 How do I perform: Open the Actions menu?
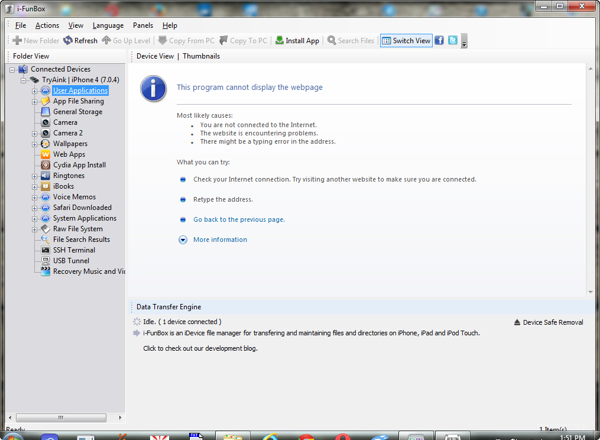coord(47,25)
